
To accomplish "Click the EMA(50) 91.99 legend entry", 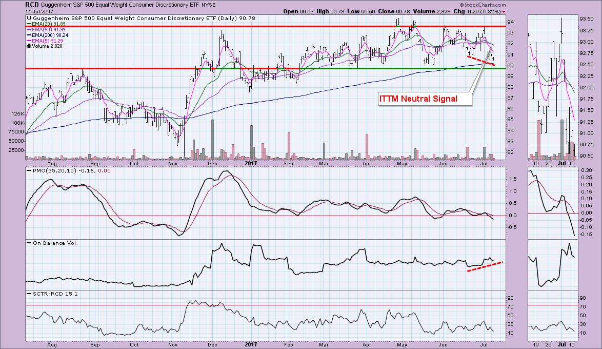I will tap(46, 30).
